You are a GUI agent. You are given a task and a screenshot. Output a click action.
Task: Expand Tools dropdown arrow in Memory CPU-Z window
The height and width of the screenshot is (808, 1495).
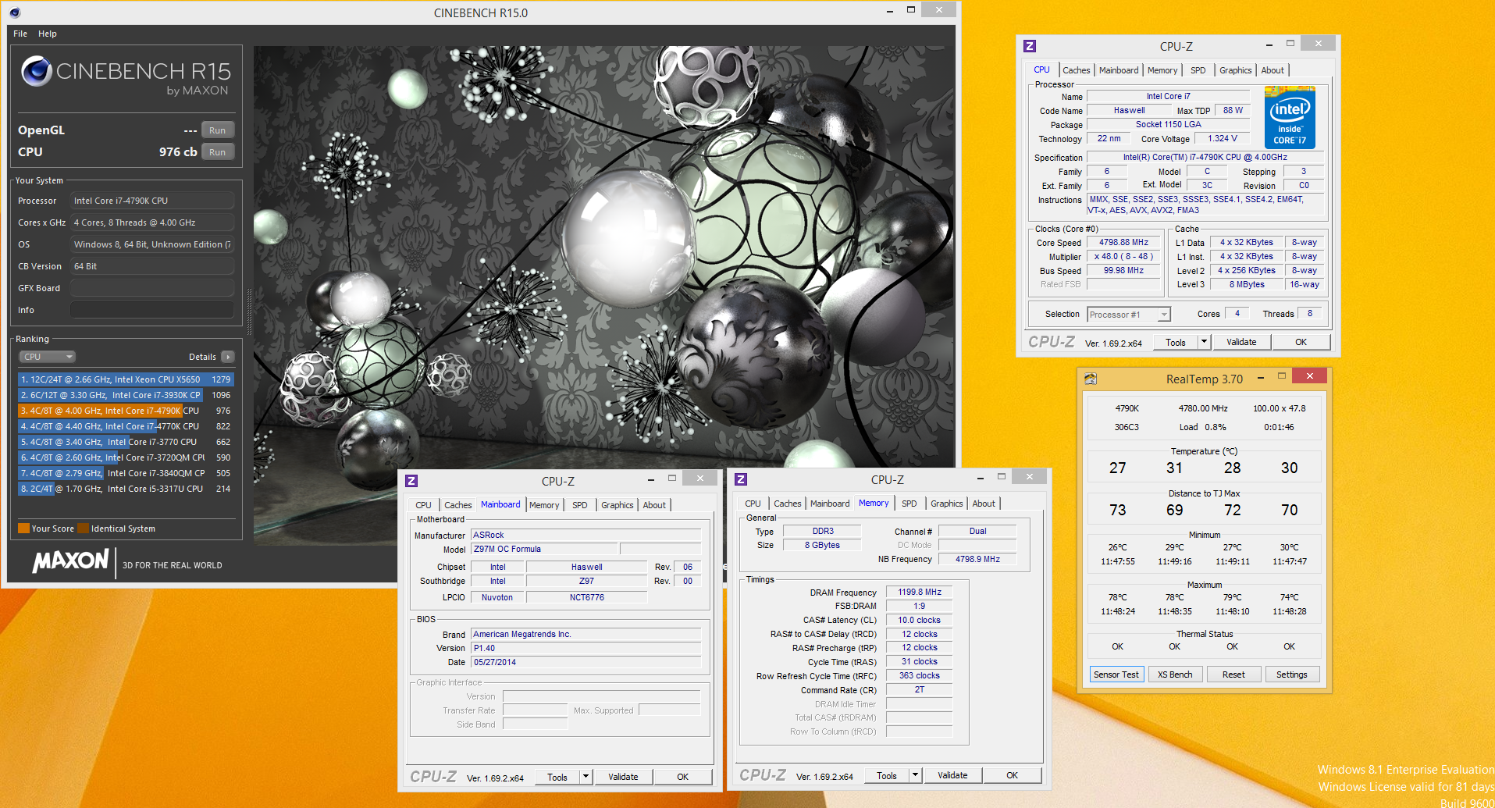tap(915, 775)
